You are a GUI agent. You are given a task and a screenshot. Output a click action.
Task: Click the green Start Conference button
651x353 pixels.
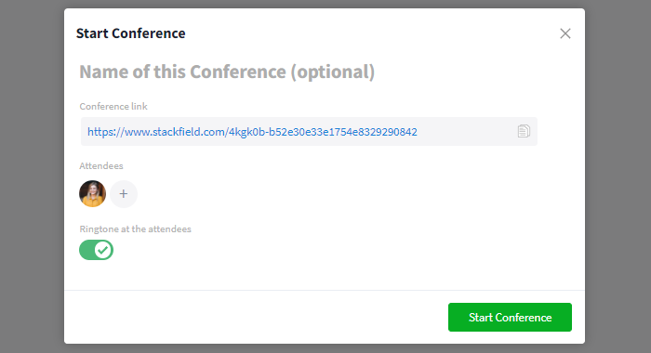pos(510,318)
